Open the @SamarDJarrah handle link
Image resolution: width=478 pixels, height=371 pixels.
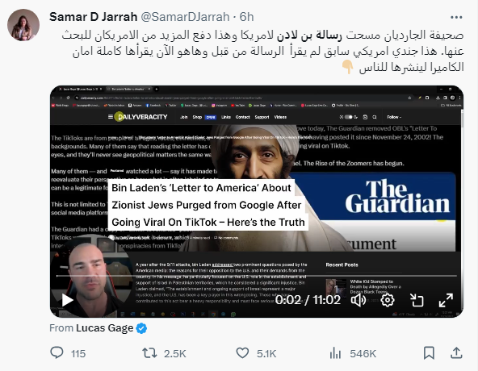(x=185, y=17)
